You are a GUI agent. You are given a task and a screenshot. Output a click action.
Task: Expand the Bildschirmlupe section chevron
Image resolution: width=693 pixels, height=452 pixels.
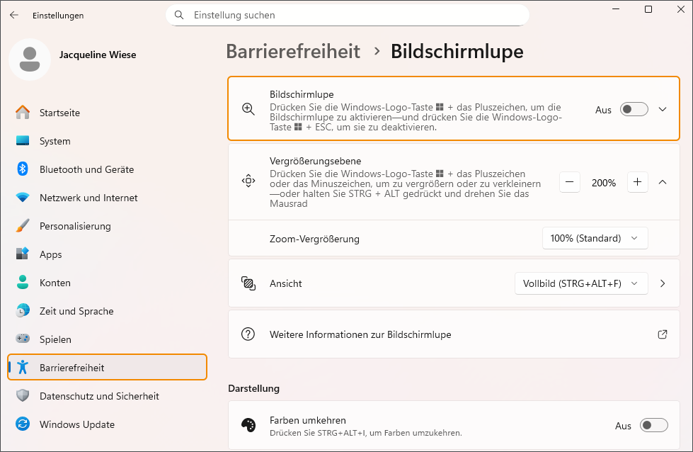click(663, 110)
